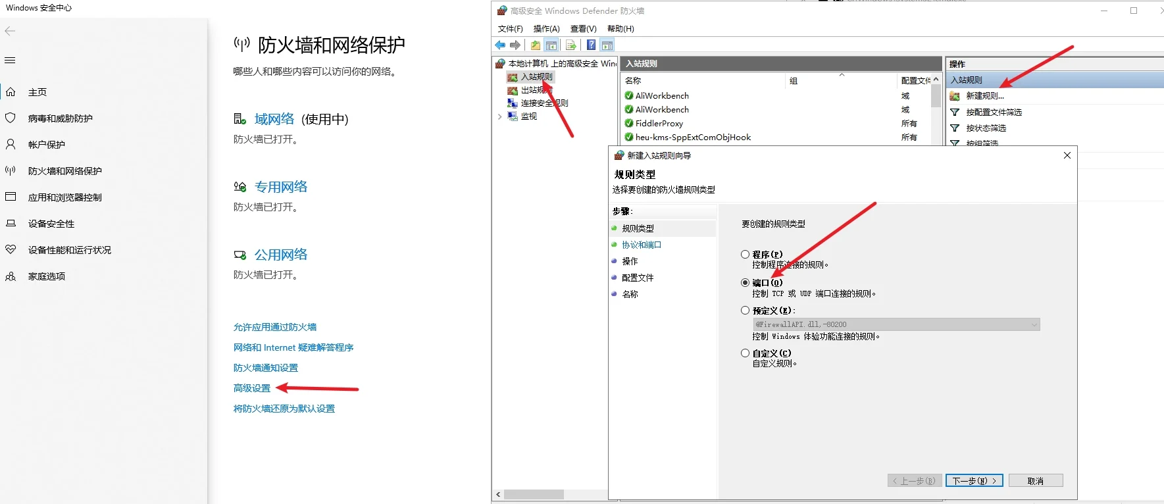1164x504 pixels.
Task: Select the connection security rules tree icon
Action: coord(512,103)
